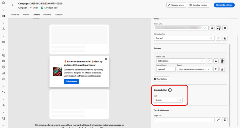Open the magic wand beside the button Target
240x128 pixels.
216,69
